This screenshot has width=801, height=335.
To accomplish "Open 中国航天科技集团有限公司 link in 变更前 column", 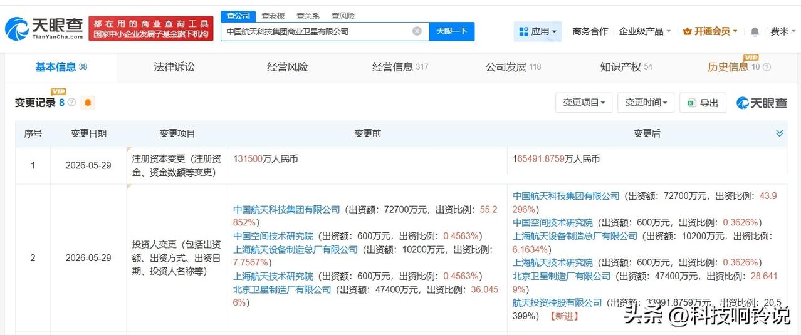I will [286, 210].
